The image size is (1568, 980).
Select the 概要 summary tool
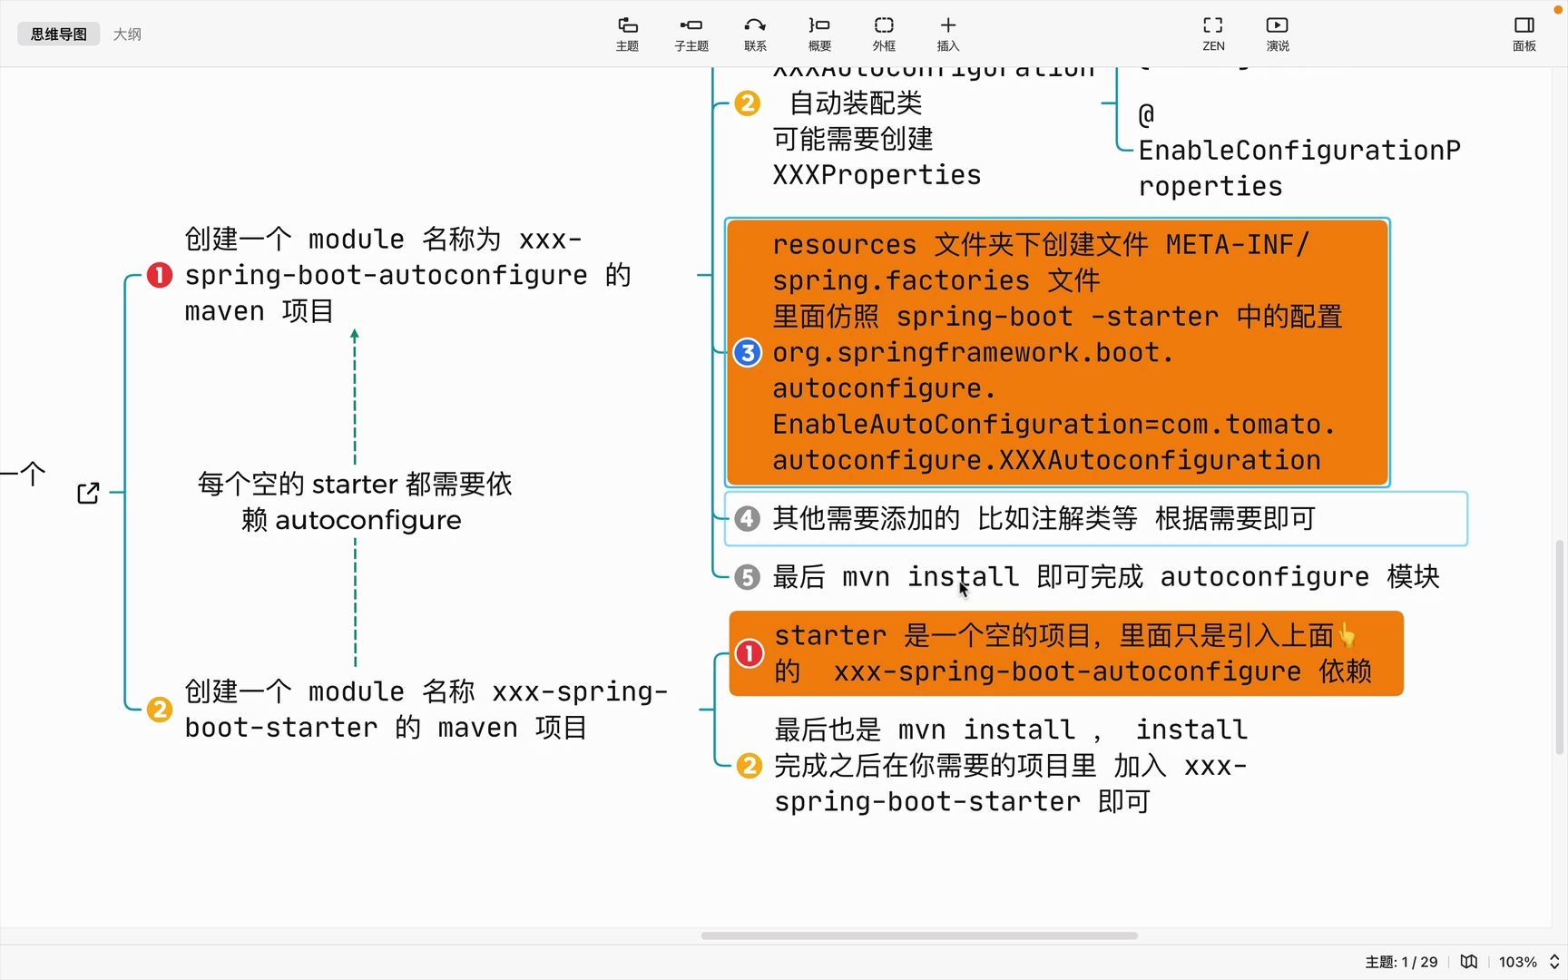tap(819, 34)
